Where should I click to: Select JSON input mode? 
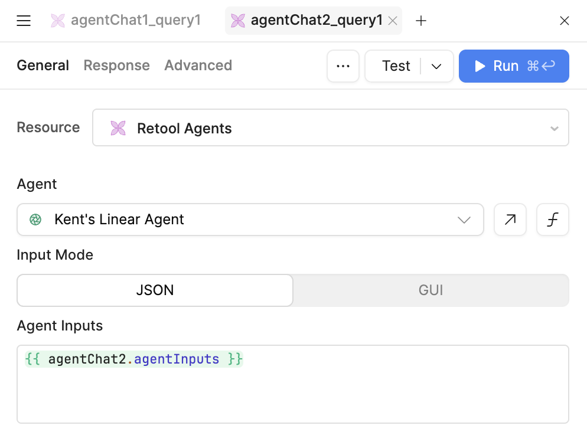point(155,290)
